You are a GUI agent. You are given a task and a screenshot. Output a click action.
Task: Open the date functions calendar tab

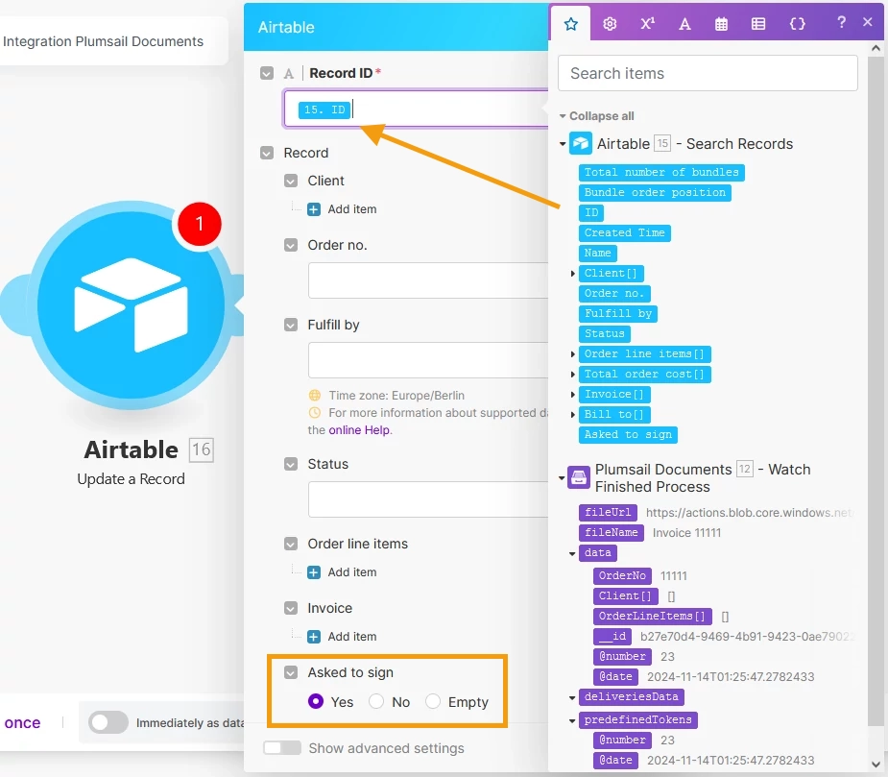click(x=722, y=24)
